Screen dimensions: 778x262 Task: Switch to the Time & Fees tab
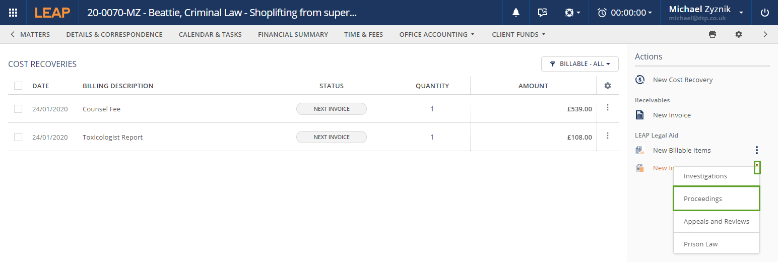[x=363, y=34]
